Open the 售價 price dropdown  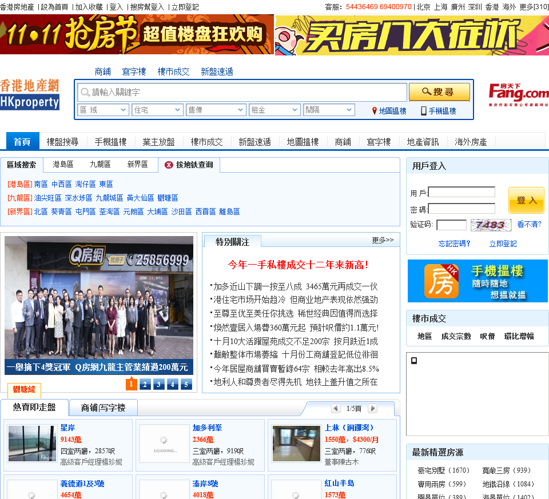[216, 110]
